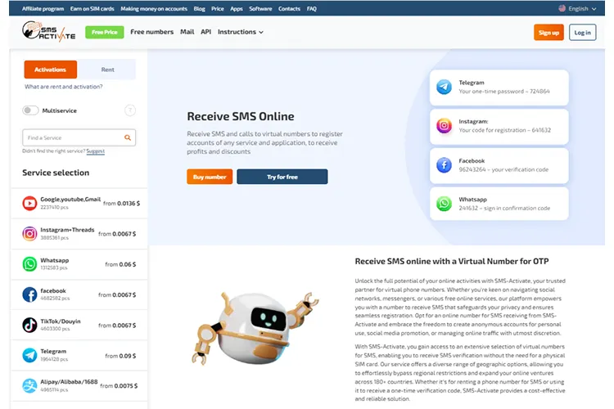The width and height of the screenshot is (614, 409).
Task: Click the Whatsapp icon in the service list
Action: (29, 264)
